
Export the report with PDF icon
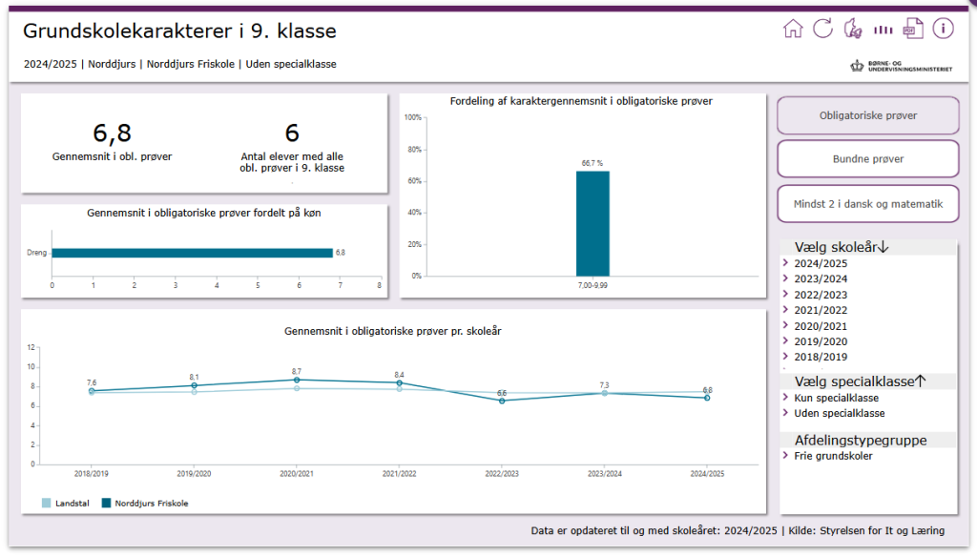click(x=913, y=29)
